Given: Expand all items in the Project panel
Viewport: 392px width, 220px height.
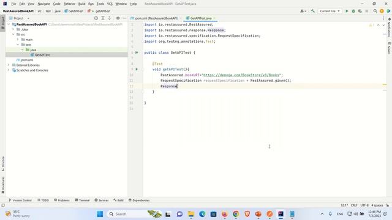Looking at the screenshot, I should pos(103,18).
